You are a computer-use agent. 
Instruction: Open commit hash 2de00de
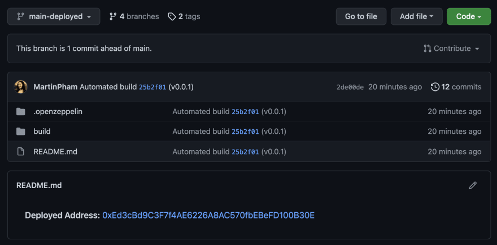[x=350, y=87]
